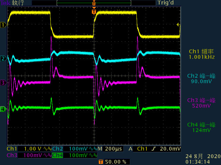Click the Ch3 100mV scale readout
This screenshot has width=221, height=165.
coord(33,155)
